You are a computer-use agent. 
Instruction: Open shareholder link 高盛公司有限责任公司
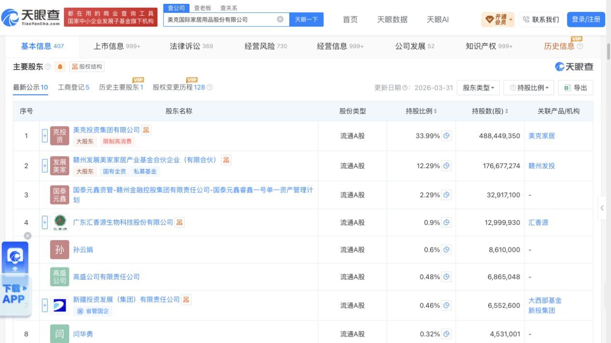pos(106,277)
